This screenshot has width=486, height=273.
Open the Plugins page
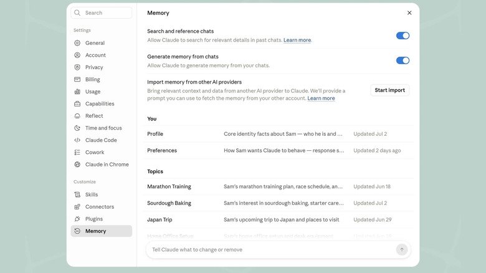point(102,219)
